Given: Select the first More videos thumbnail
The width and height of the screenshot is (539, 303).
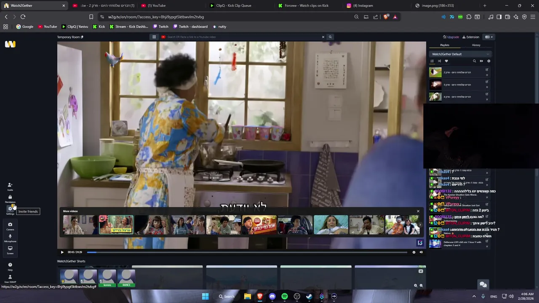Looking at the screenshot, I should [80, 225].
